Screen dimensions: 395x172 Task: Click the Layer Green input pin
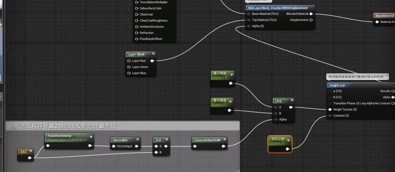(129, 67)
